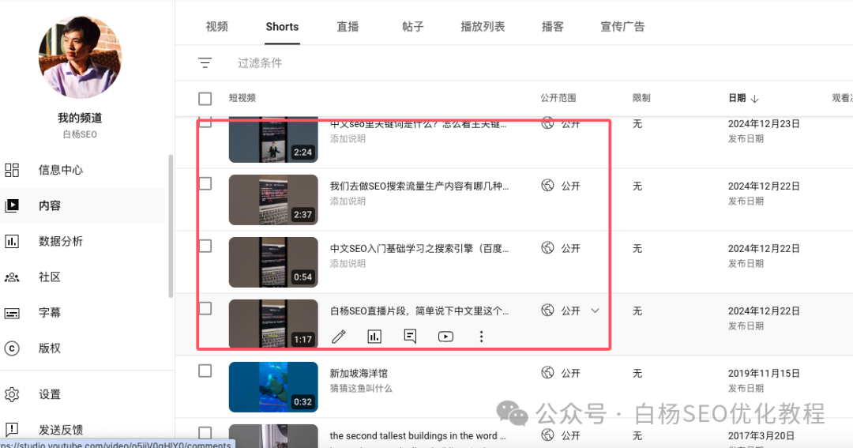853x448 pixels.
Task: Click the 限制 column header
Action: coord(641,98)
